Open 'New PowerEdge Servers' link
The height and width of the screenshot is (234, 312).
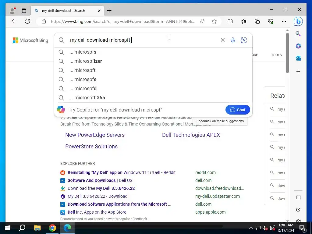coord(95,135)
